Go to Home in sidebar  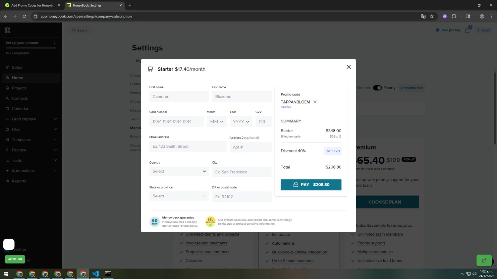coord(31,78)
